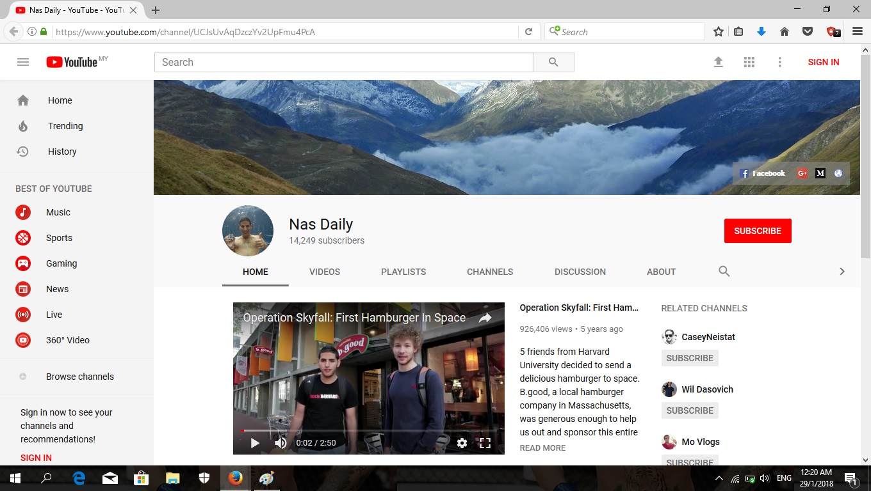Screen dimensions: 871x491
Task: Click the YouTube logo
Action: coord(72,62)
